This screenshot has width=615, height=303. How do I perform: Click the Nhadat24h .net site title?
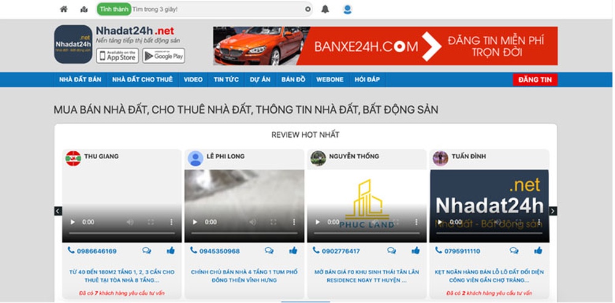click(135, 31)
